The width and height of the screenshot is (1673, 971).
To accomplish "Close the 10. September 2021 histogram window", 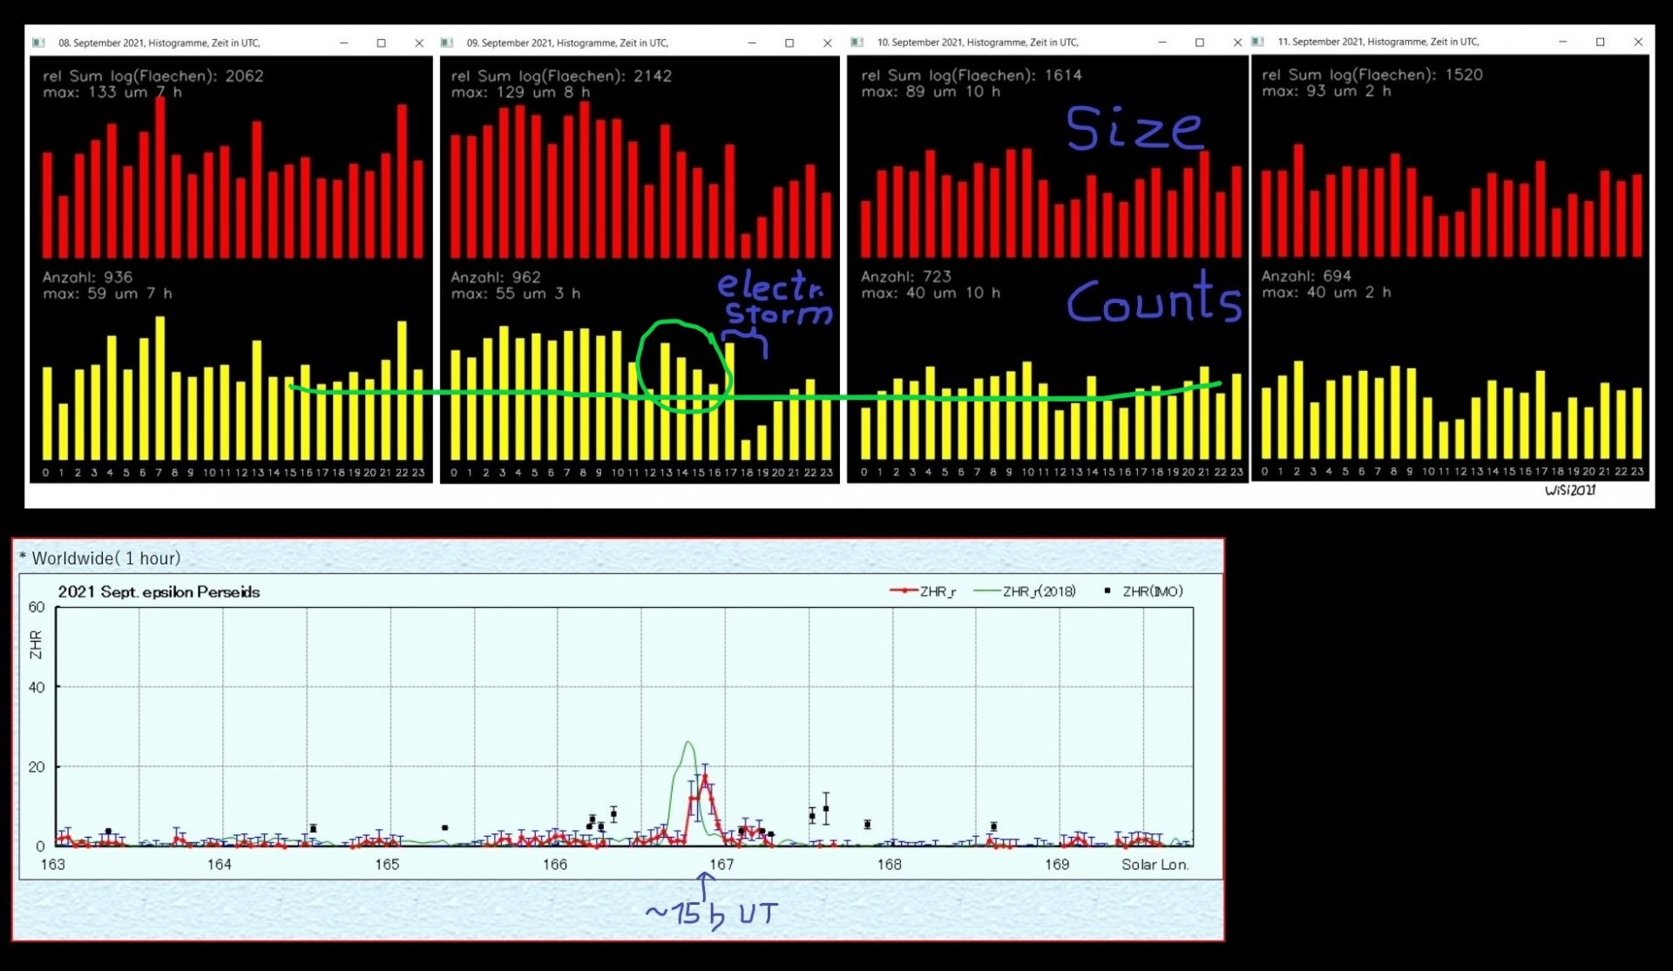I will pos(1237,42).
